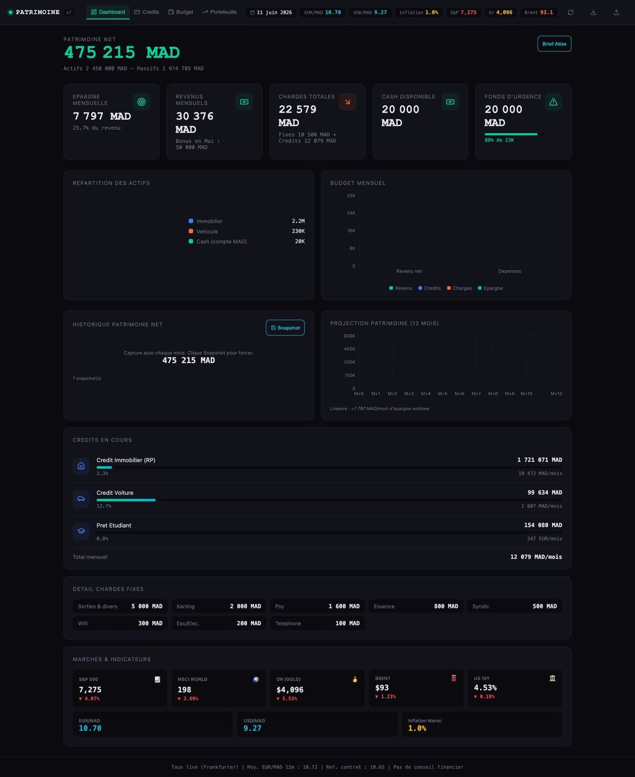Click the arrow icon on Charges Totales card
This screenshot has height=777, width=635.
click(348, 102)
